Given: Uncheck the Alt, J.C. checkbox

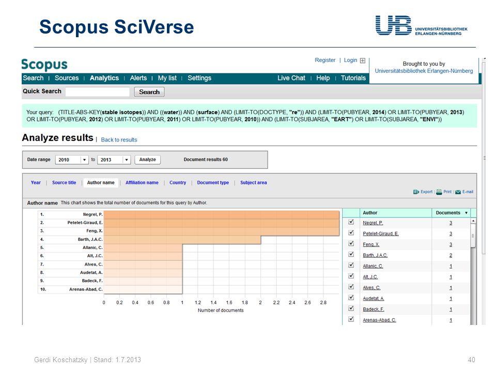Looking at the screenshot, I should pos(351,276).
